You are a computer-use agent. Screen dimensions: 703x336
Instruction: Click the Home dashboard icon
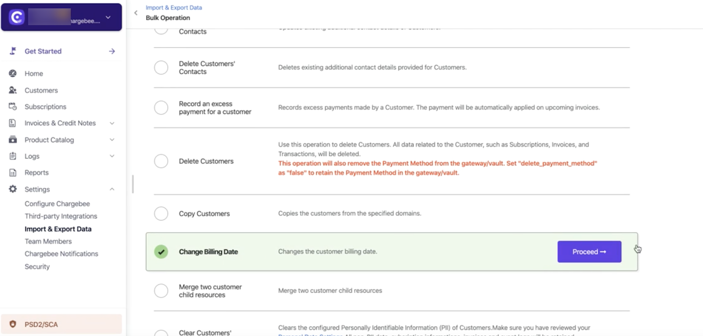[x=13, y=73]
